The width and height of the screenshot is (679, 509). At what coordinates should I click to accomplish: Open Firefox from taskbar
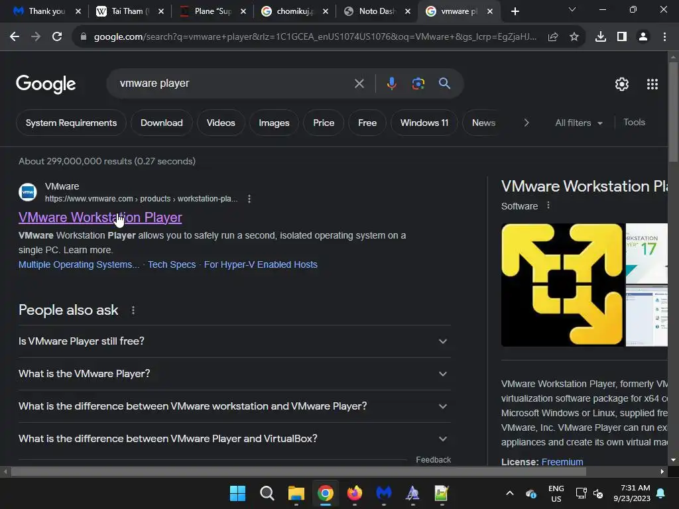[x=355, y=493]
